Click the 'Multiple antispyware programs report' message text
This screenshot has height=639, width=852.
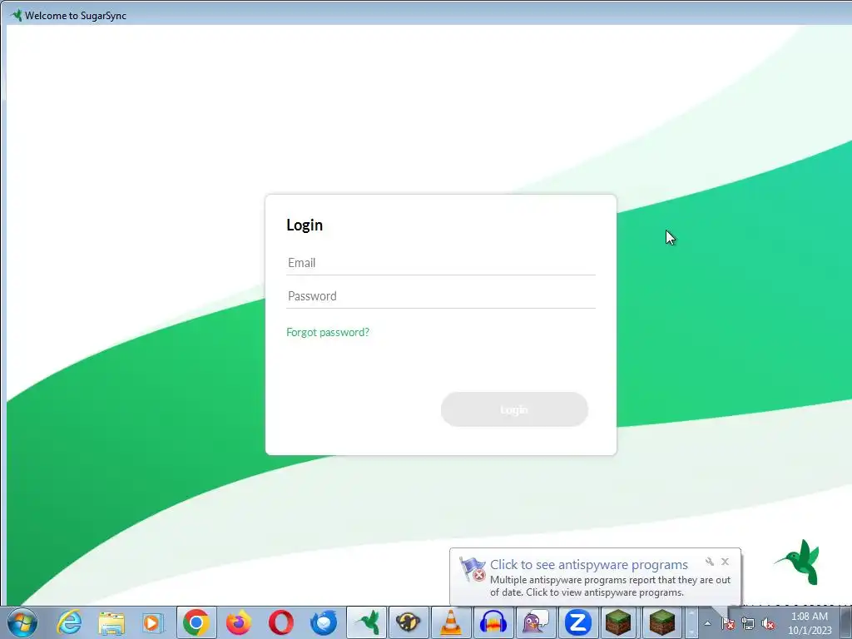point(610,587)
